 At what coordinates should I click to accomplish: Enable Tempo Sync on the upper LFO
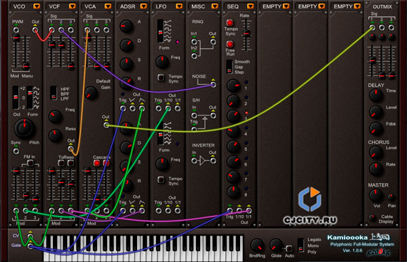tap(161, 77)
